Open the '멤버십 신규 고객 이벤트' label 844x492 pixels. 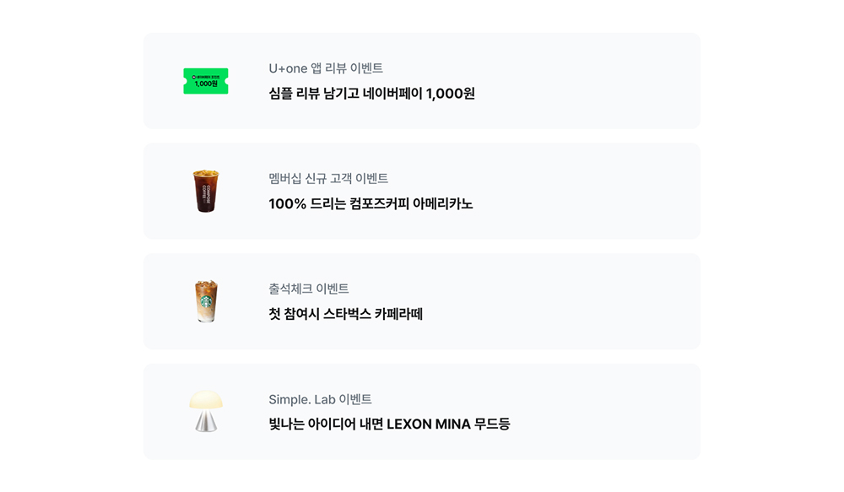click(x=328, y=178)
